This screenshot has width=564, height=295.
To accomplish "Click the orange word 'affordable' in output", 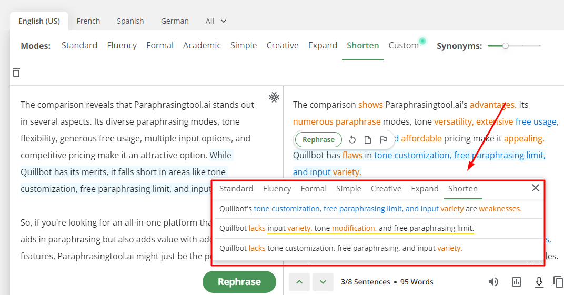I will (x=421, y=138).
